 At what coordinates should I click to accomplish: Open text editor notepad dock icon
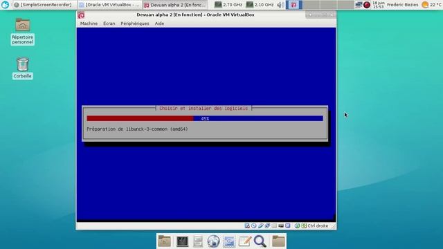click(244, 241)
